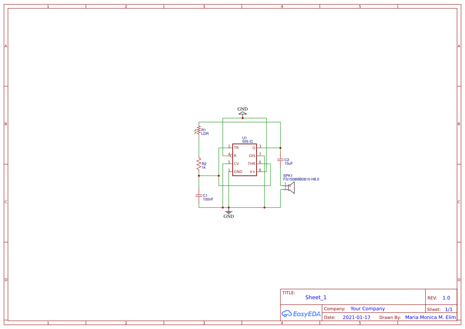This screenshot has width=465, height=329.
Task: Select the Sheet_1 title text
Action: 316,297
